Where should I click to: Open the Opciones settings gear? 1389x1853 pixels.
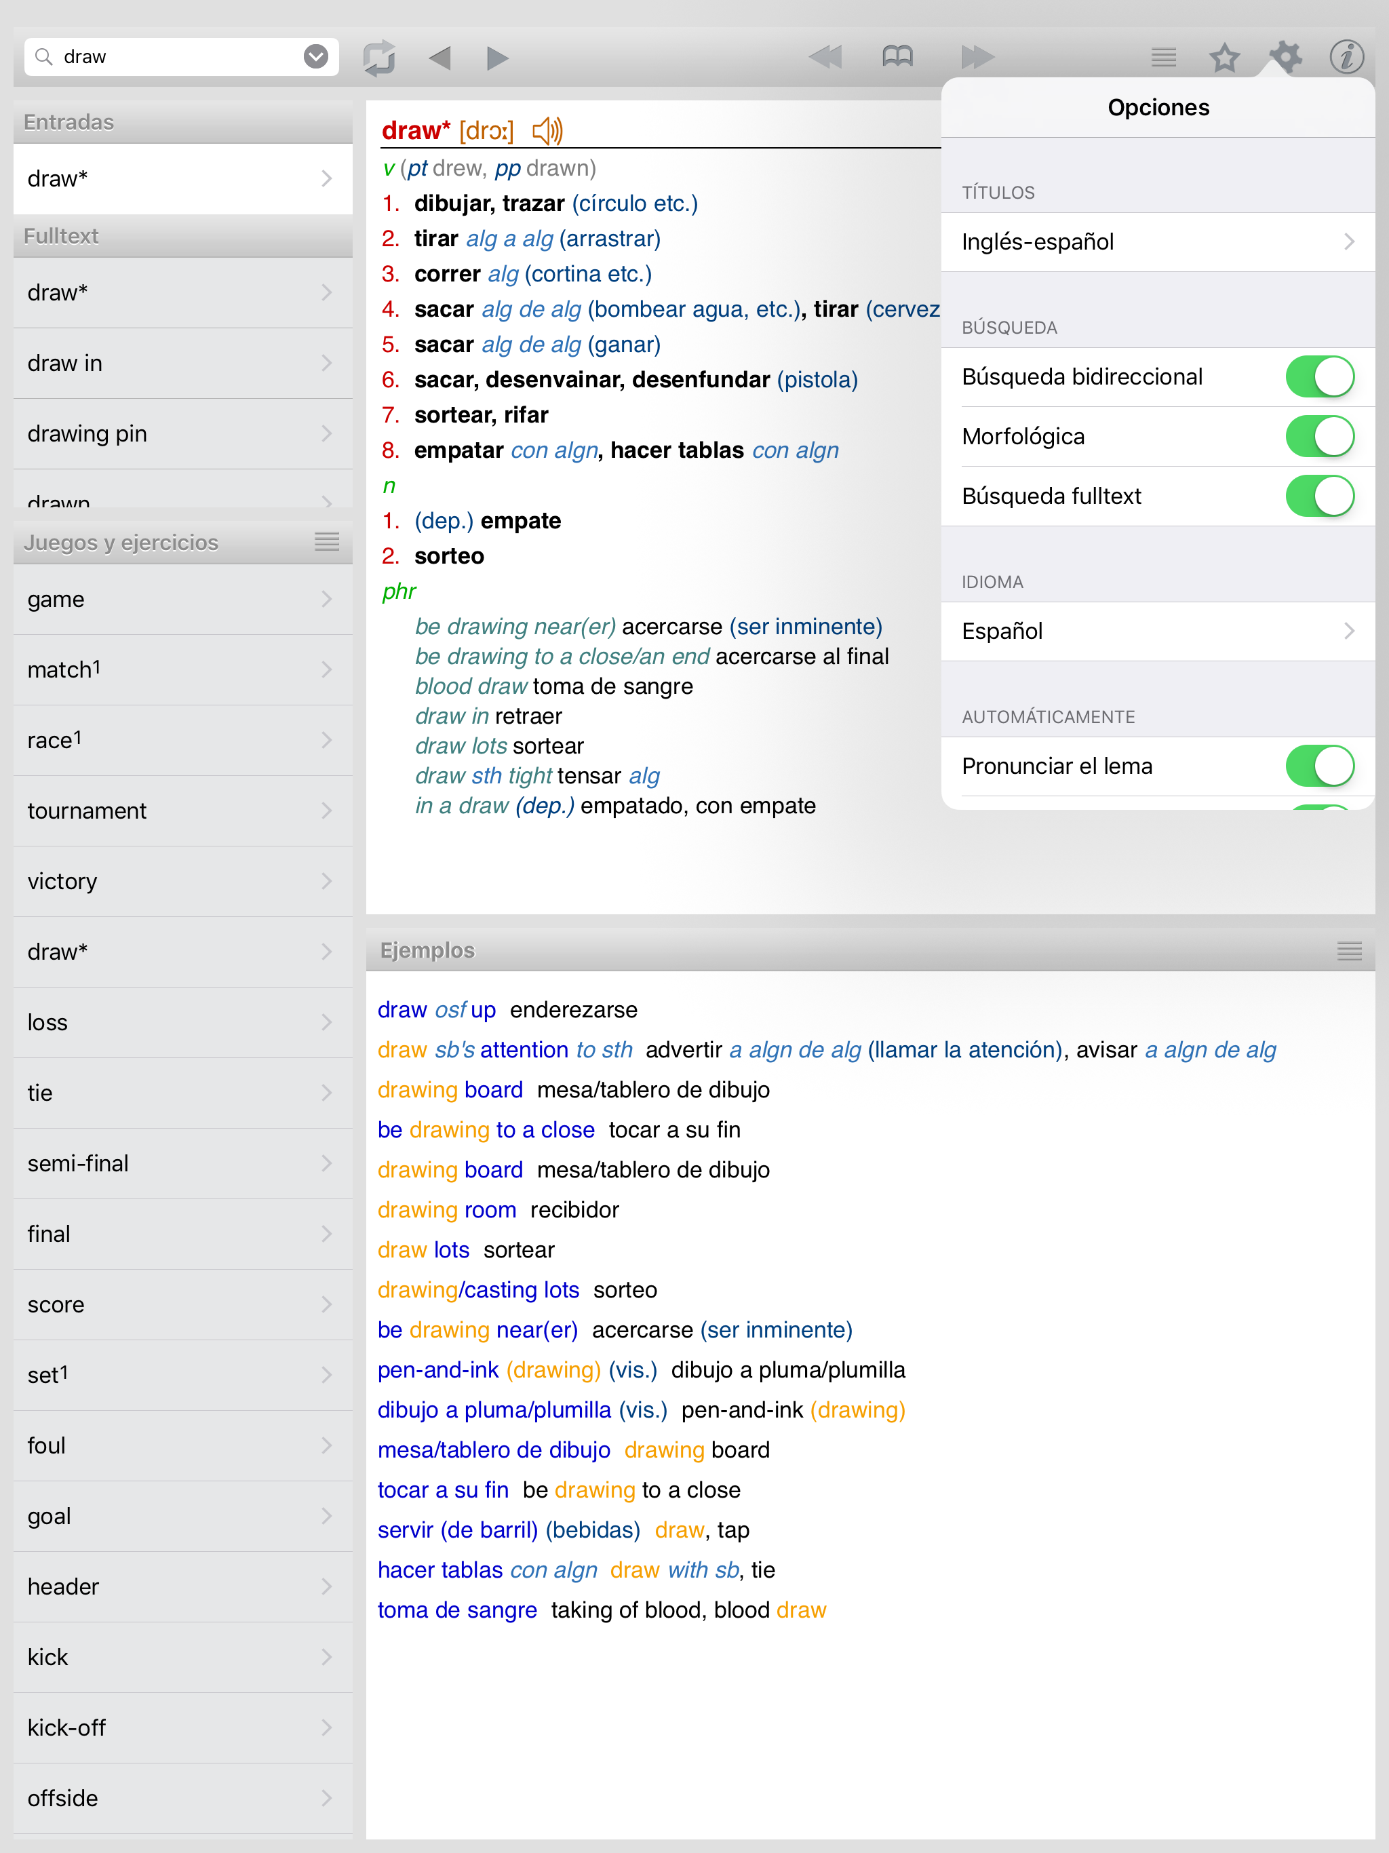coord(1286,57)
